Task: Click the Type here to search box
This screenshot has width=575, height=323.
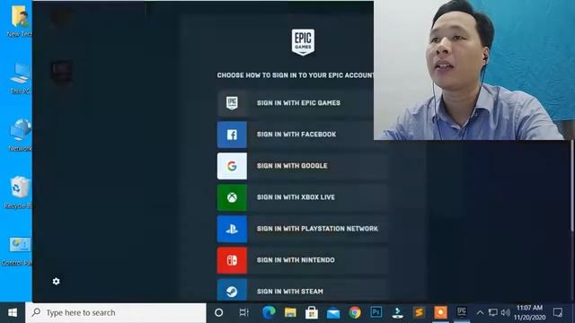Action: tap(116, 313)
